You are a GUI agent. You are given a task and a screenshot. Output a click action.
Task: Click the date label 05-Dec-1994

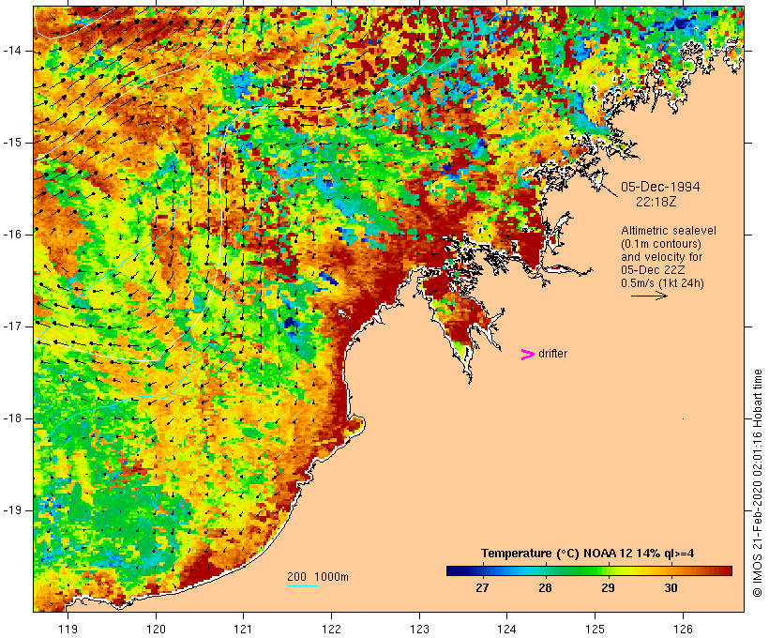click(660, 187)
